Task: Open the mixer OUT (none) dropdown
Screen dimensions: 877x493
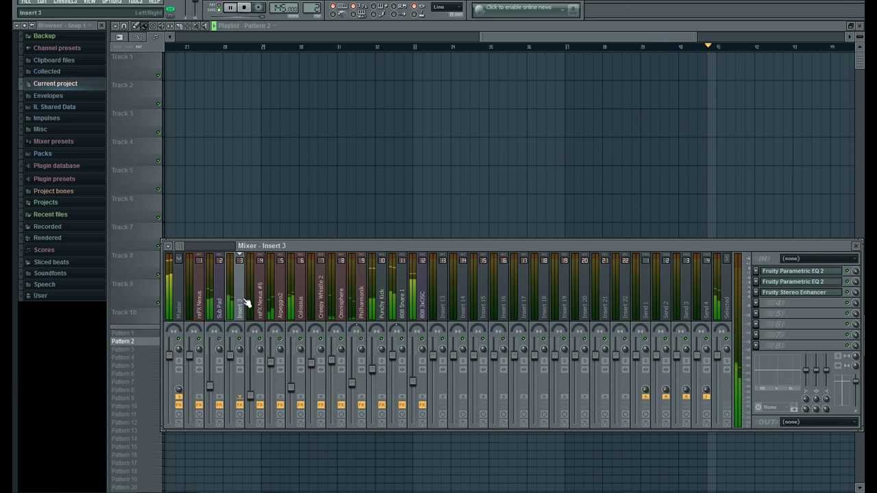Action: (x=819, y=422)
